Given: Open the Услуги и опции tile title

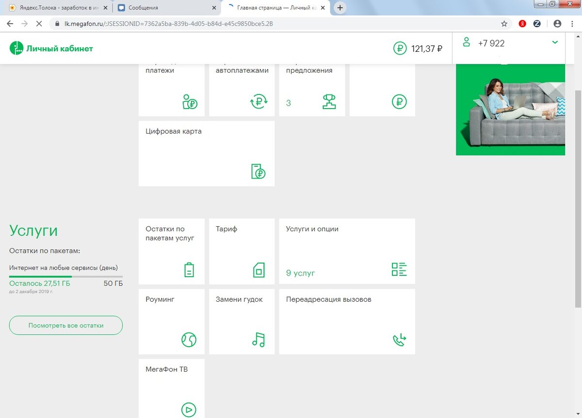Looking at the screenshot, I should [312, 229].
